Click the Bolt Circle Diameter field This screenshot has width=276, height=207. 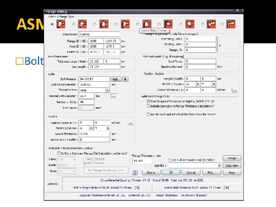pos(94,84)
